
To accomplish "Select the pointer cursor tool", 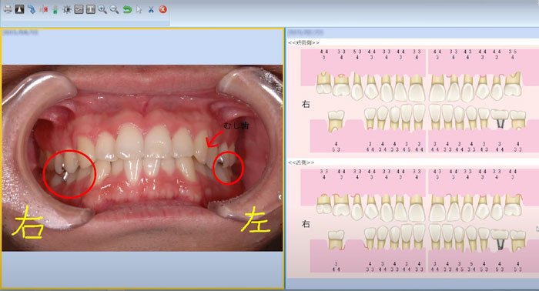I will (x=139, y=9).
